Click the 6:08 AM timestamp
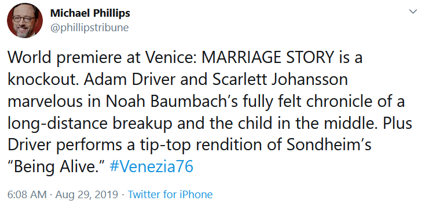Screen dimensions: 425x208 (x=27, y=195)
